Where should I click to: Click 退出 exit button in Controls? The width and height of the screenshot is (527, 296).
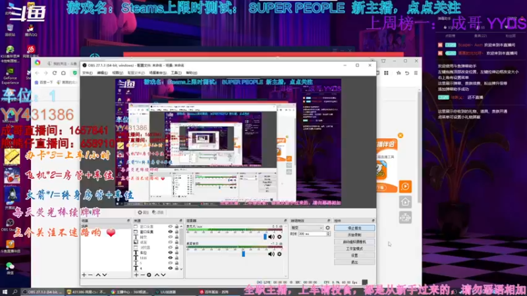354,262
